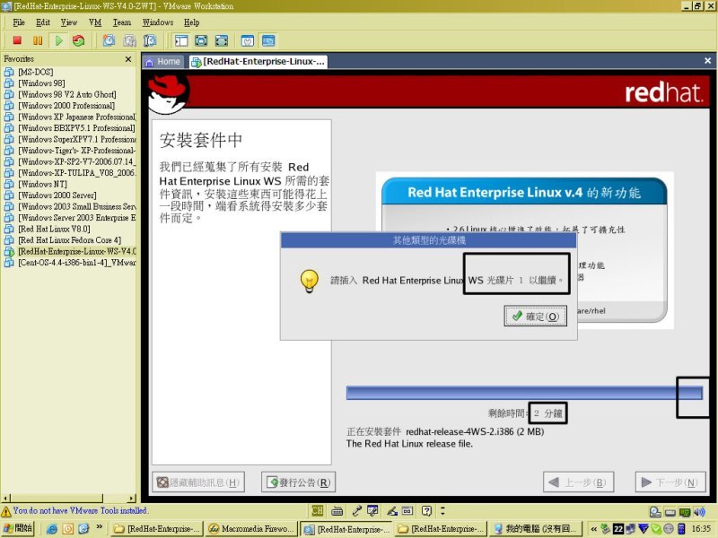Select [Windows NT] in Favorites

click(x=42, y=184)
